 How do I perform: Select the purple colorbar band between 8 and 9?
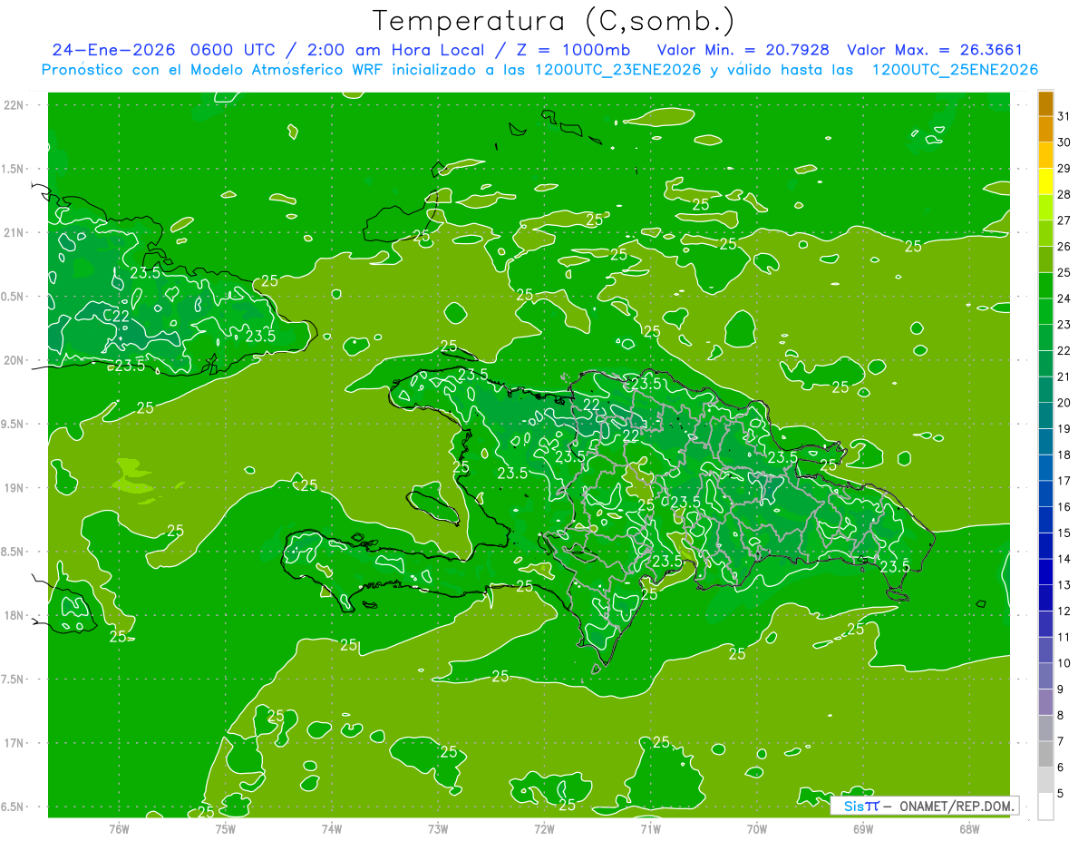(1045, 702)
